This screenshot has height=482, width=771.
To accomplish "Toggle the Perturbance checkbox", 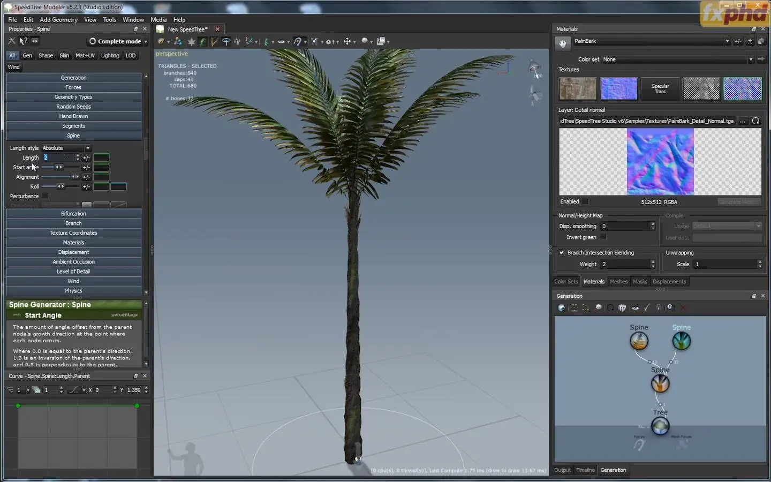I will [x=45, y=196].
